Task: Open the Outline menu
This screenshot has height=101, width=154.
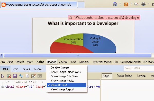Action: click(40, 62)
